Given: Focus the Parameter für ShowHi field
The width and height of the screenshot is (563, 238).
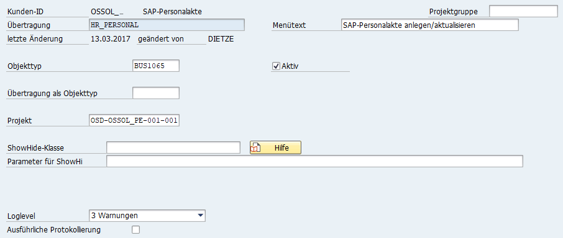Looking at the screenshot, I should 314,161.
